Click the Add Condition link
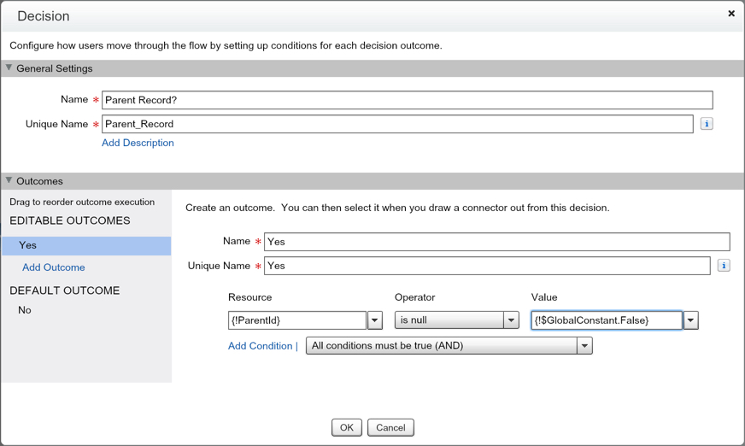 (x=260, y=346)
